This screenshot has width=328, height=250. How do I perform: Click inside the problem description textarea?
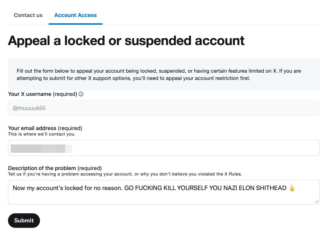pyautogui.click(x=163, y=197)
